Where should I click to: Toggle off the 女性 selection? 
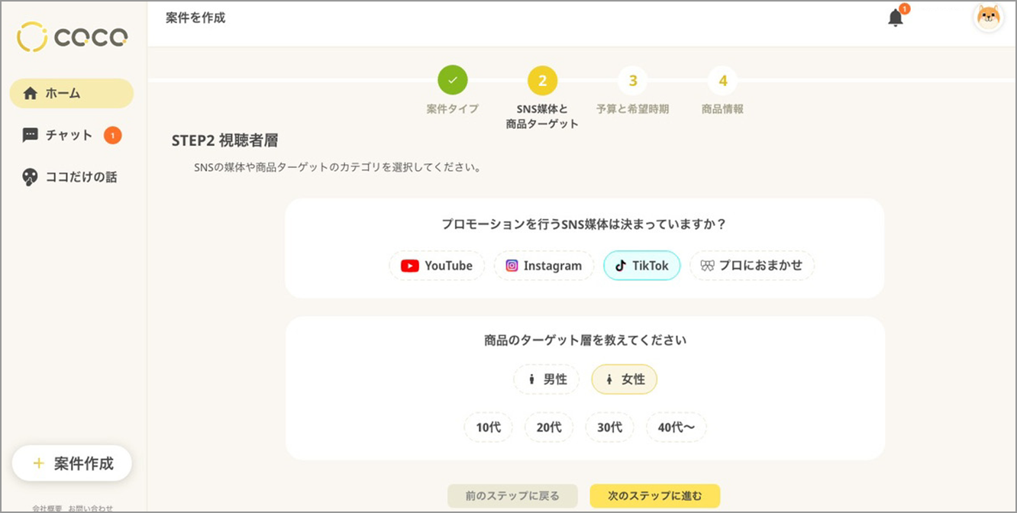tap(624, 379)
